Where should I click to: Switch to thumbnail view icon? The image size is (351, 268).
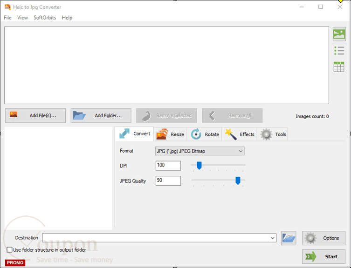(339, 34)
